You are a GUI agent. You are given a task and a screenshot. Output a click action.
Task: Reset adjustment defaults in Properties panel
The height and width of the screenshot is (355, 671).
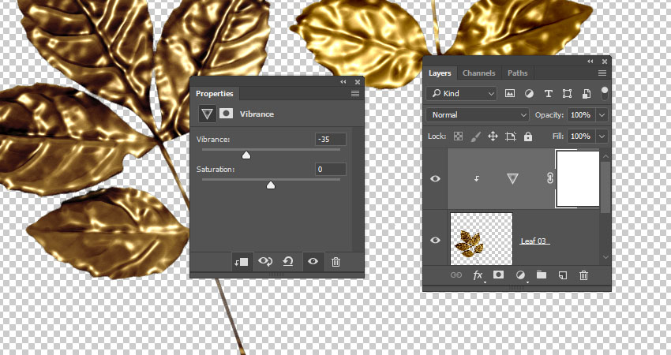coord(288,261)
